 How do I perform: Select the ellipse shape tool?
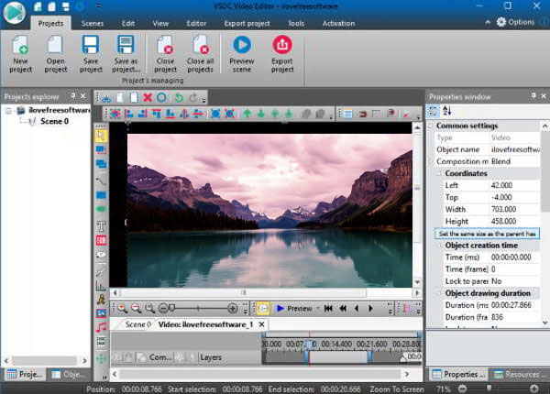(x=101, y=210)
